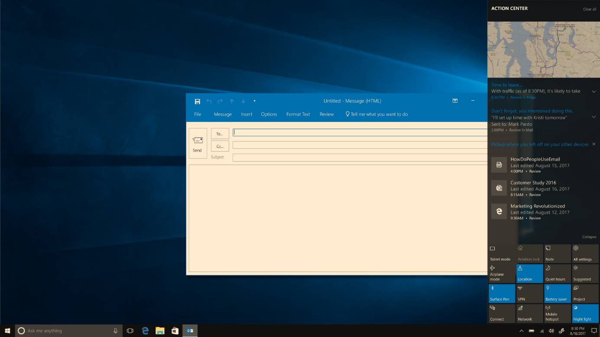Open Microsoft Edge from the taskbar
Image resolution: width=600 pixels, height=337 pixels.
[x=145, y=331]
